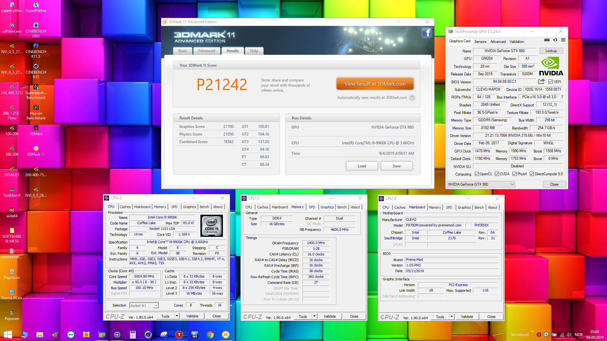Open the 3DMark desktop shortcut

[x=36, y=130]
